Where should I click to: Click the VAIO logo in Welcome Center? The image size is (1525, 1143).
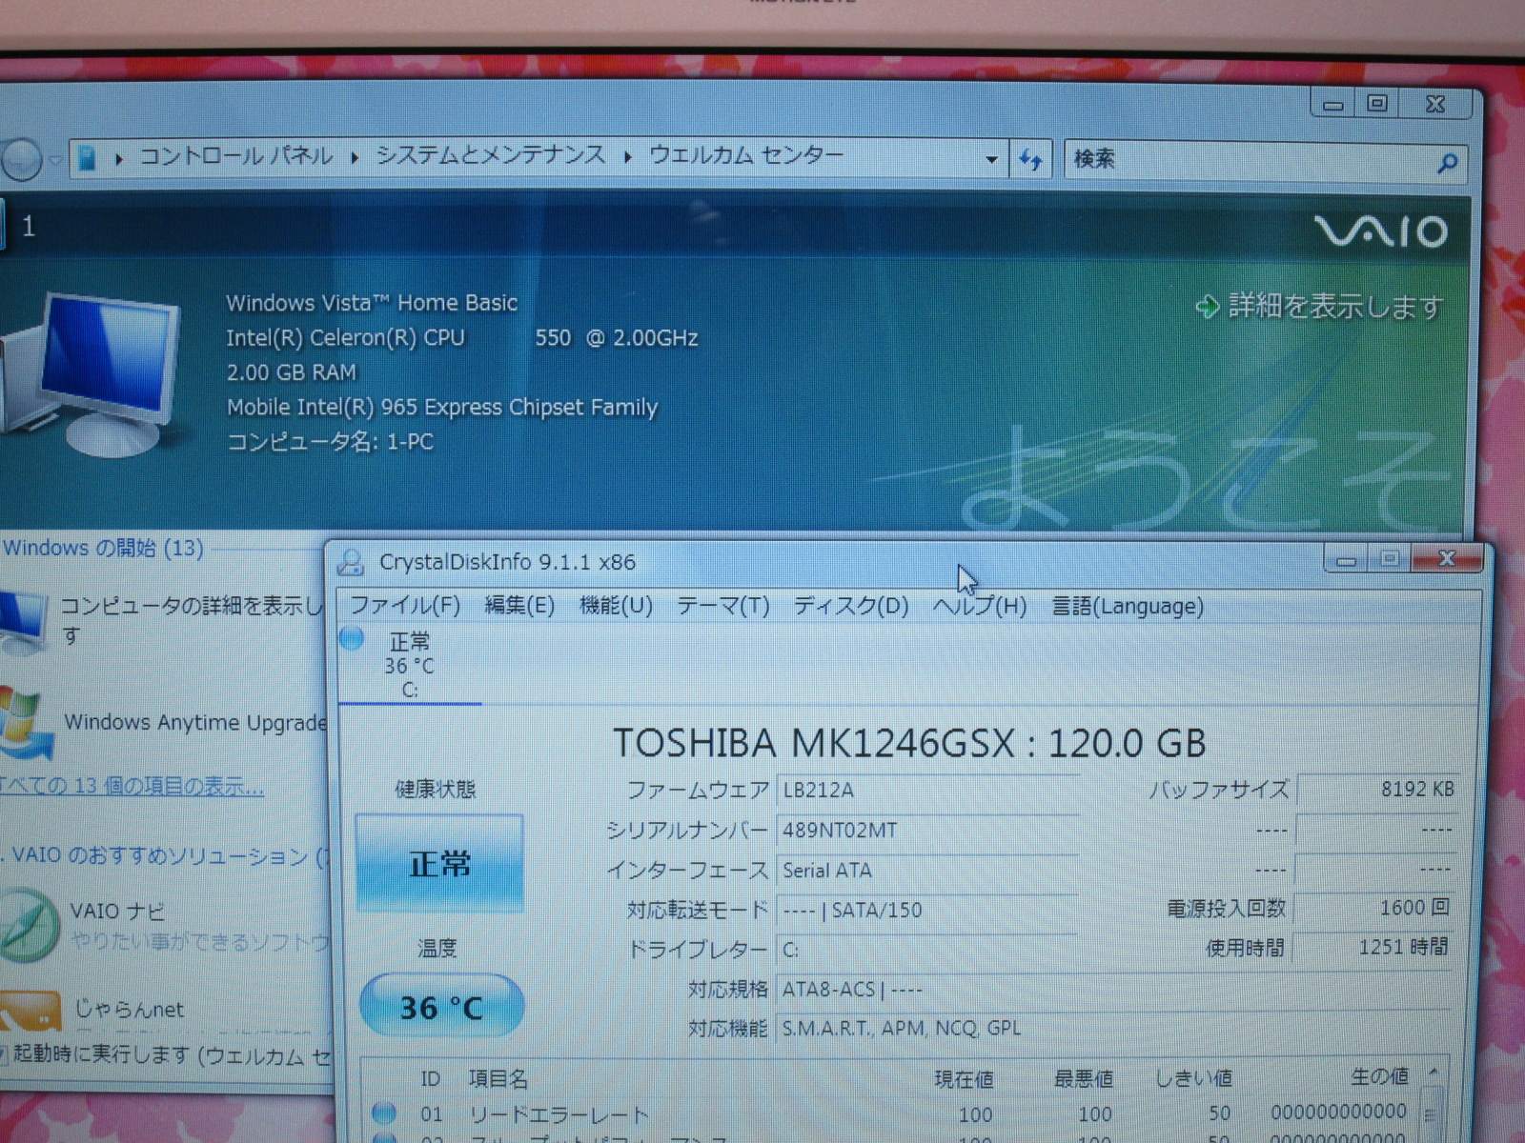point(1381,231)
